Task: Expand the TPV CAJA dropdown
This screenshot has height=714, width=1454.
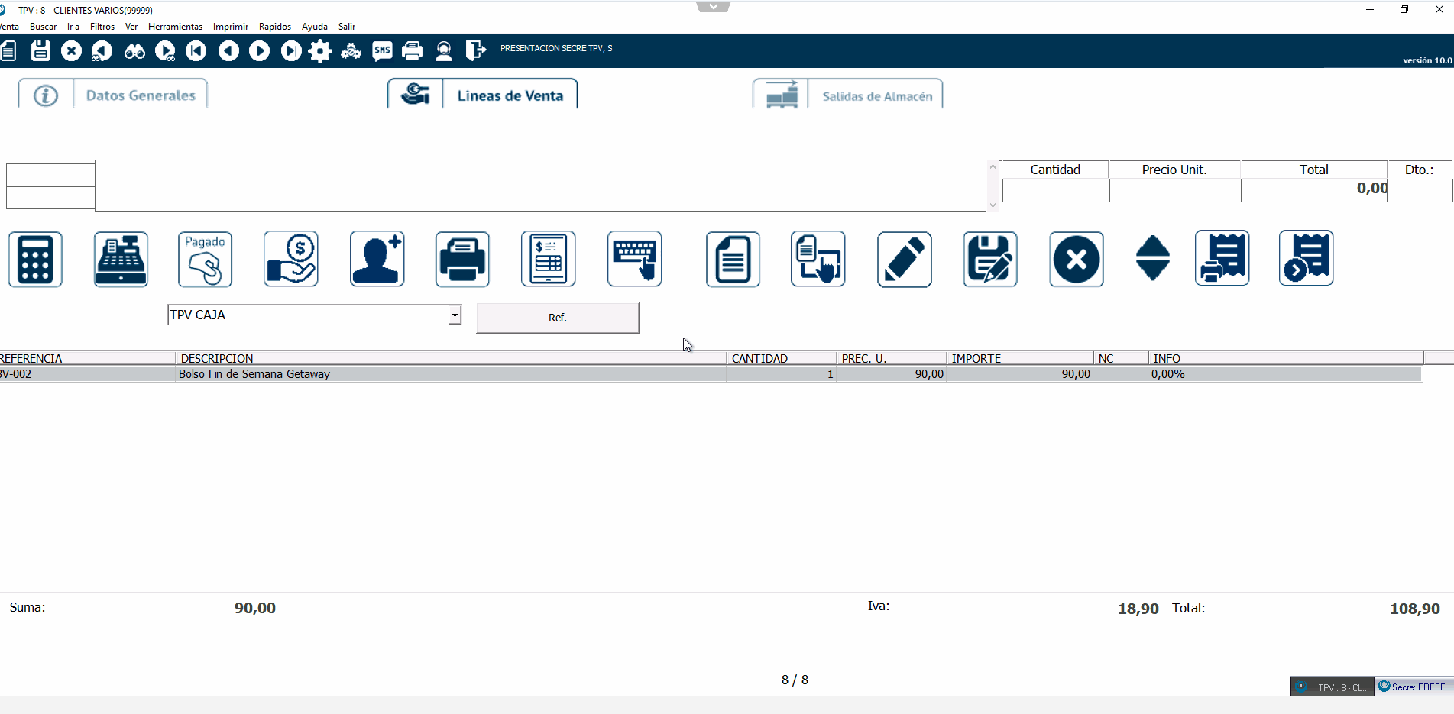Action: pyautogui.click(x=455, y=315)
